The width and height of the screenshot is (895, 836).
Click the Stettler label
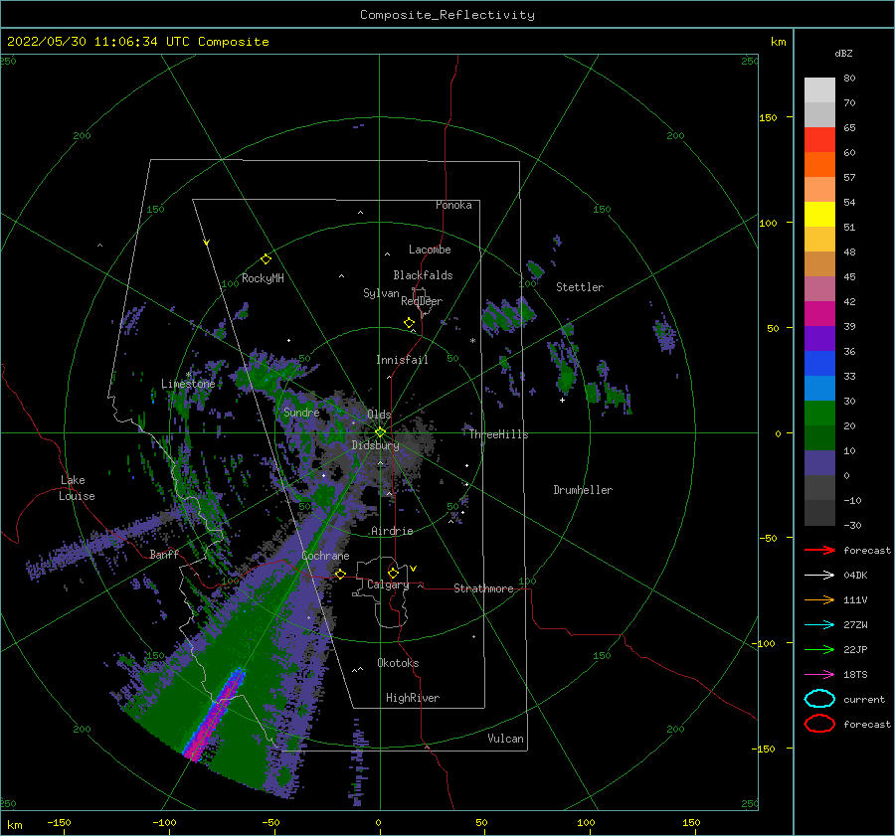click(580, 287)
